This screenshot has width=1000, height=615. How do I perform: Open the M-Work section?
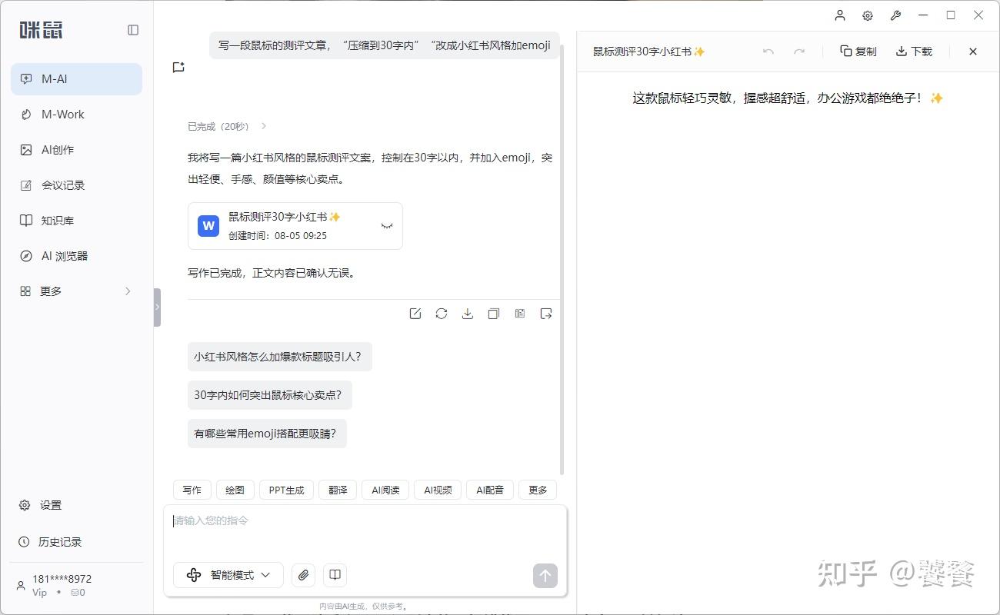pos(76,115)
